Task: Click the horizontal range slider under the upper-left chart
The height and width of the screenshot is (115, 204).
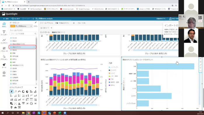Action: [x=74, y=50]
